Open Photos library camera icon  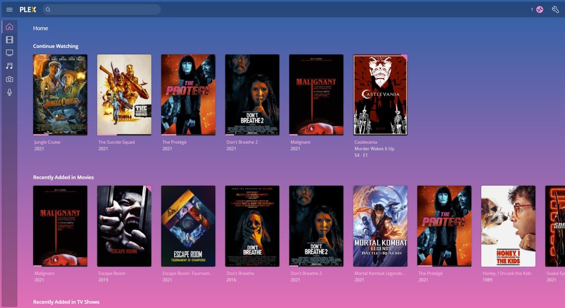(x=9, y=79)
